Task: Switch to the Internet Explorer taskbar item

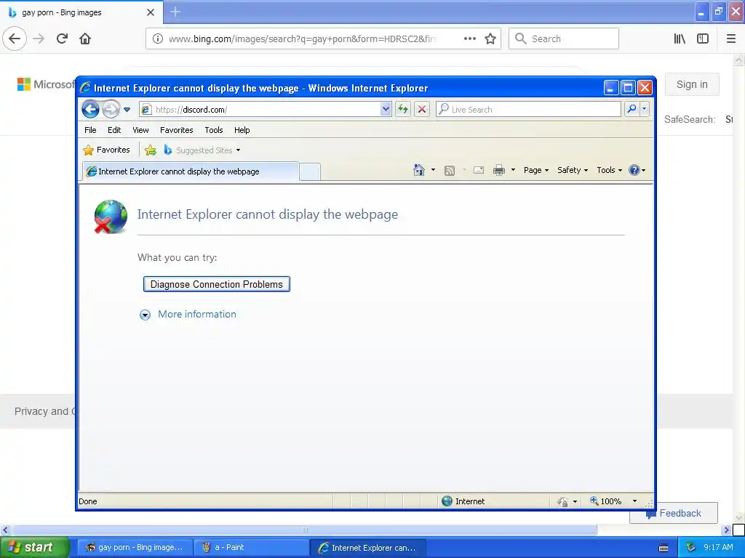Action: click(368, 547)
